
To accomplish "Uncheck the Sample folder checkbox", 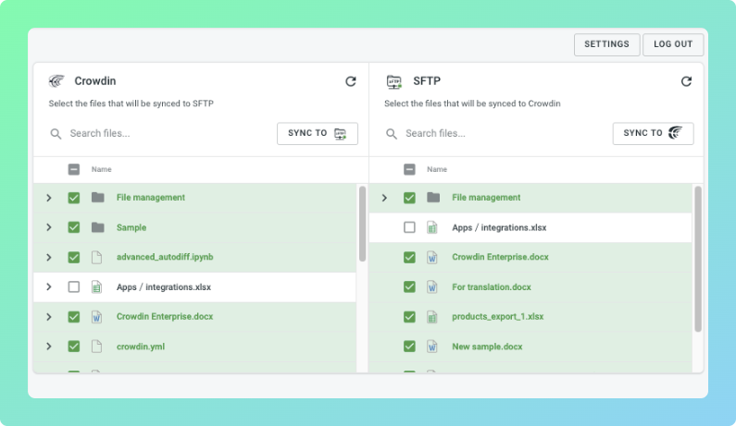I will click(x=74, y=227).
